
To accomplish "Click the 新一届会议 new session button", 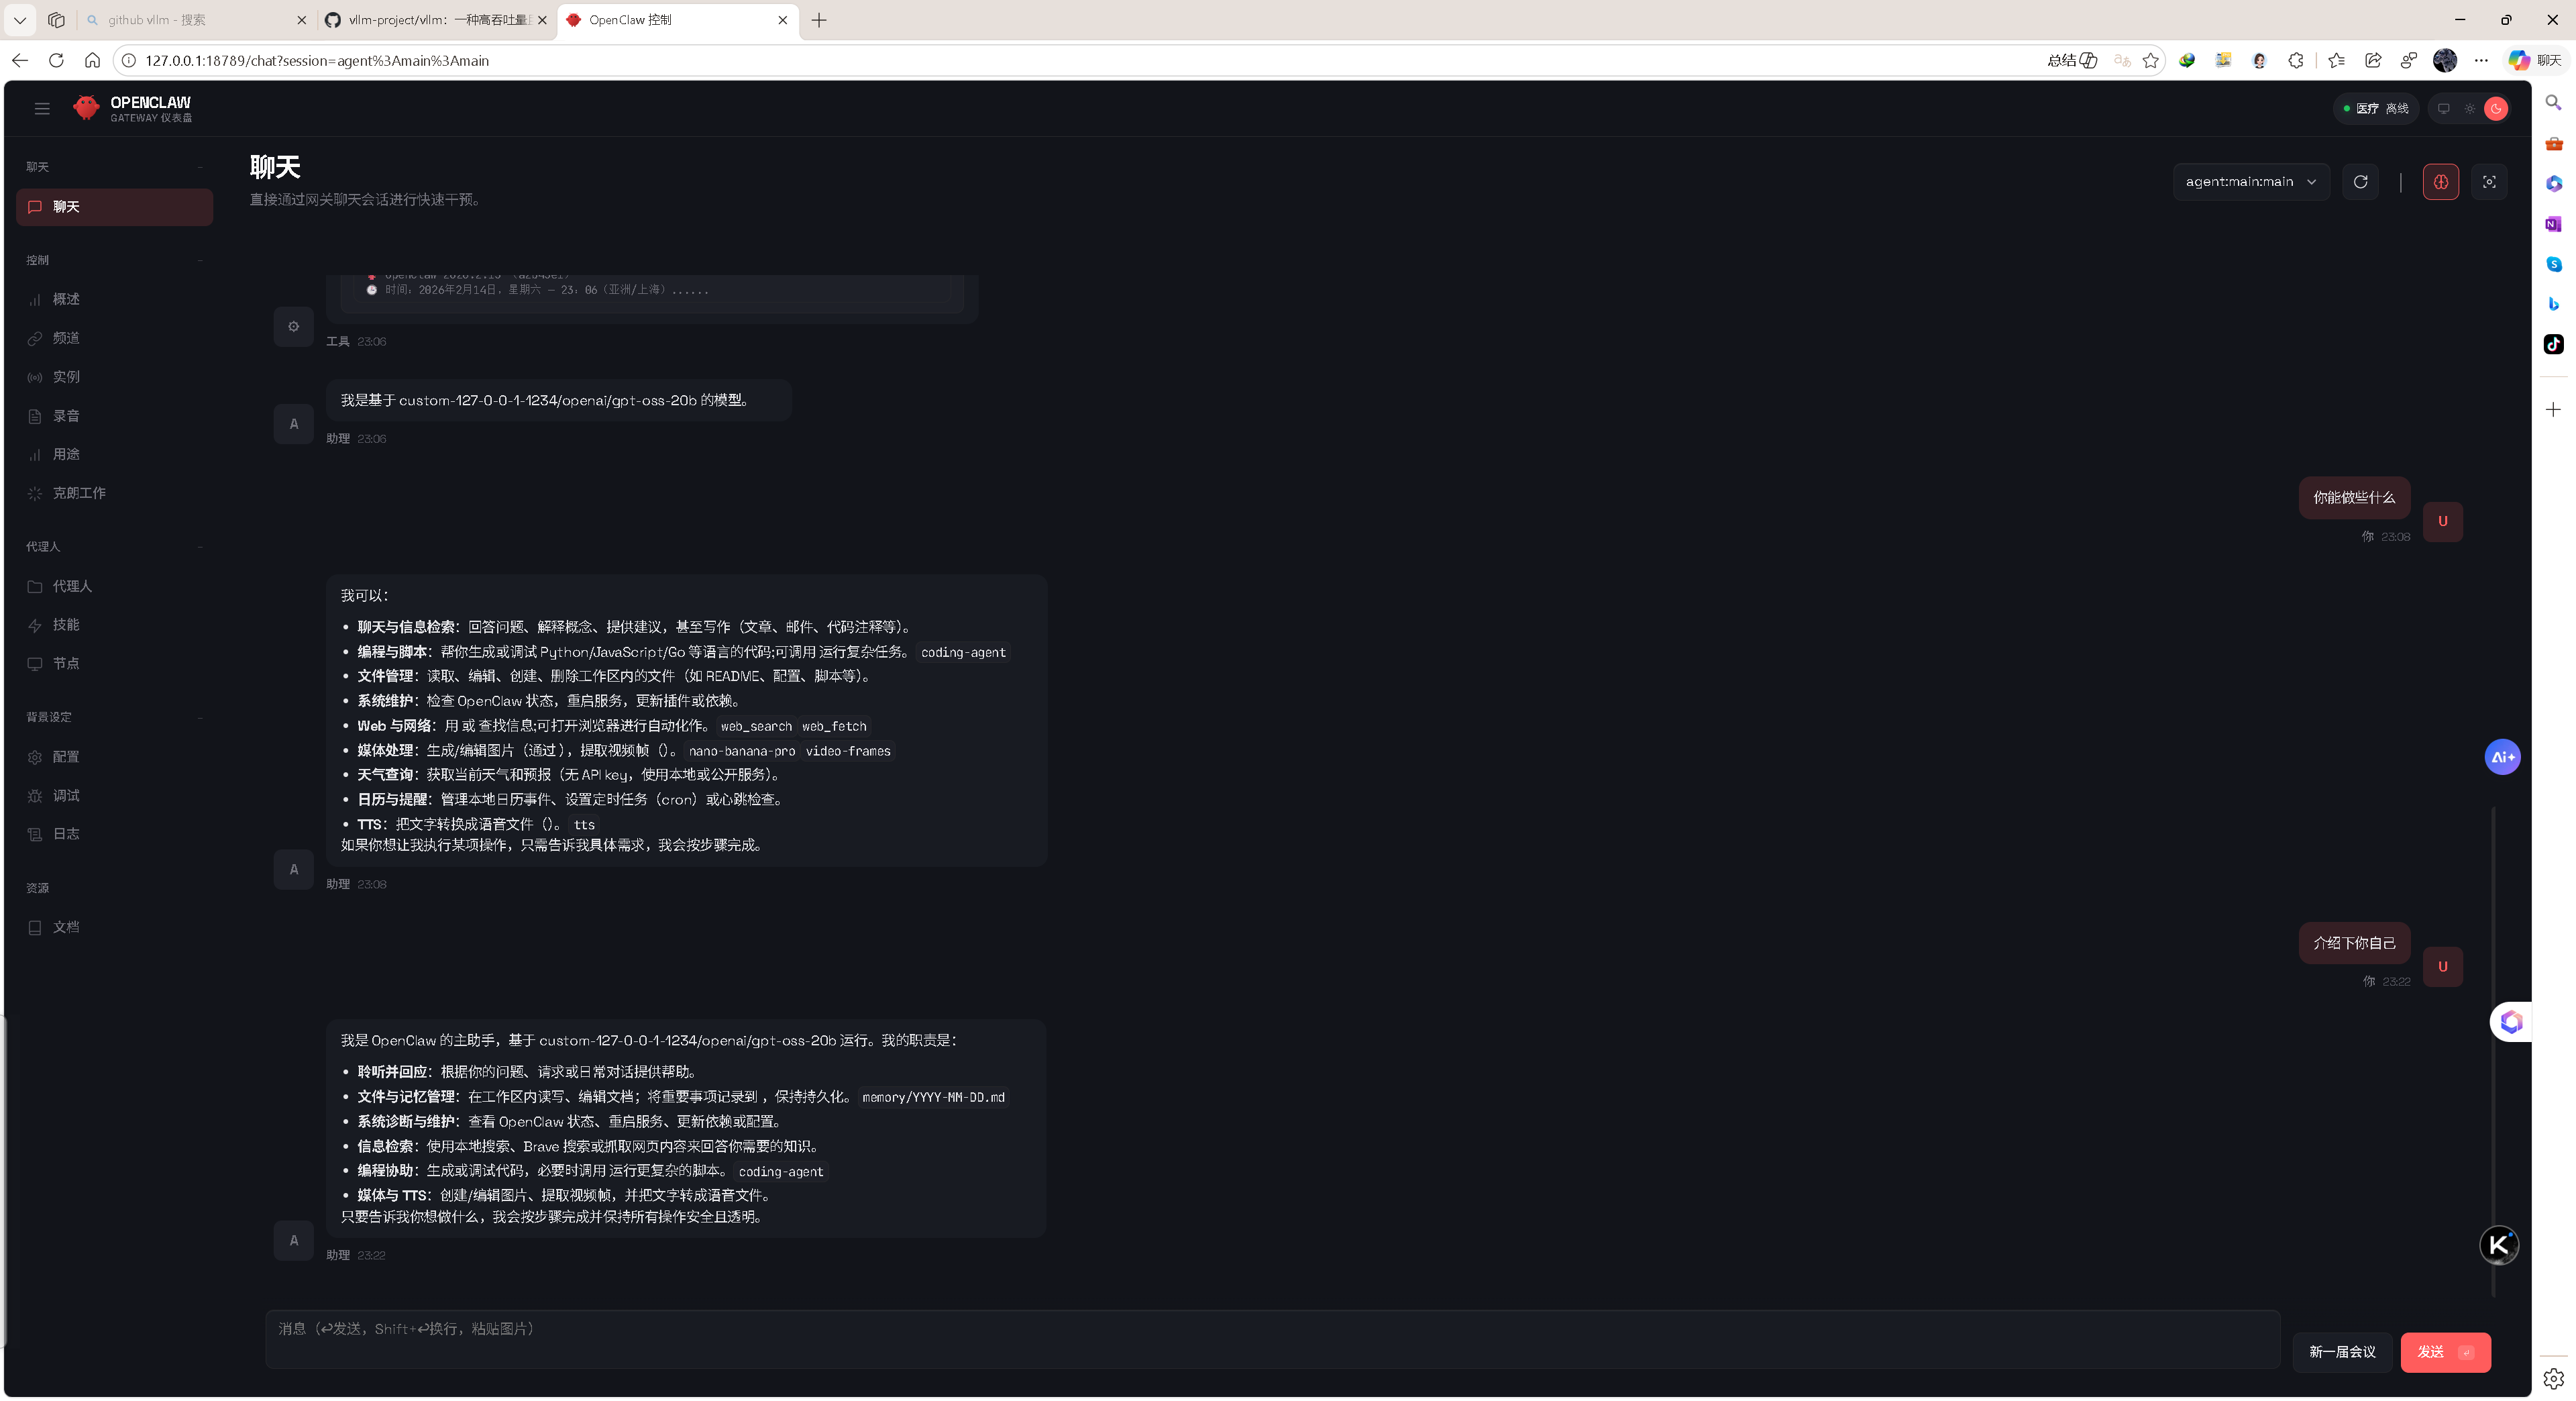I will (x=2341, y=1351).
